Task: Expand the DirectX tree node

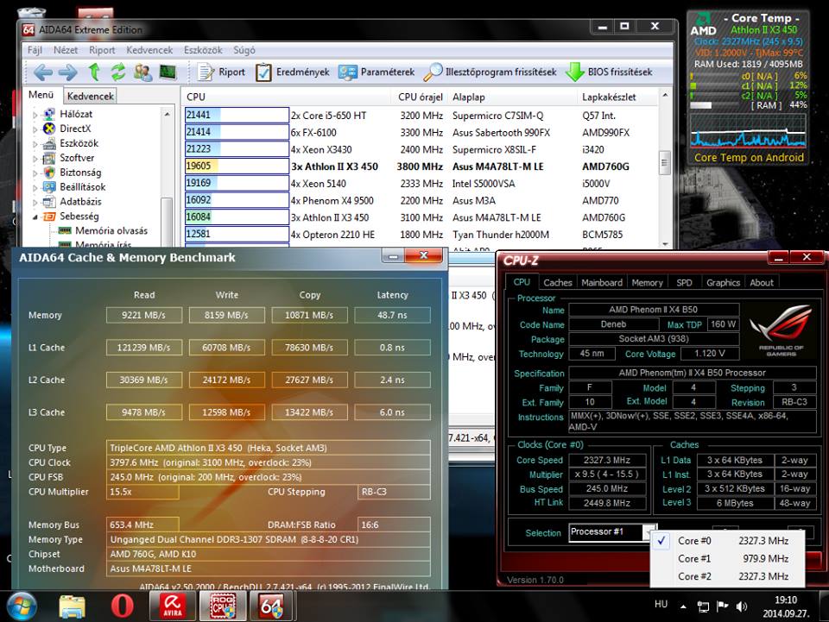Action: [35, 129]
